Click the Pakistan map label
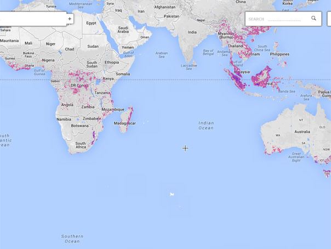 [x=172, y=16]
